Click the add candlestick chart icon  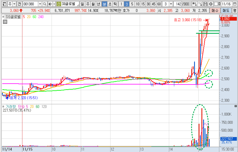click(194, 4)
